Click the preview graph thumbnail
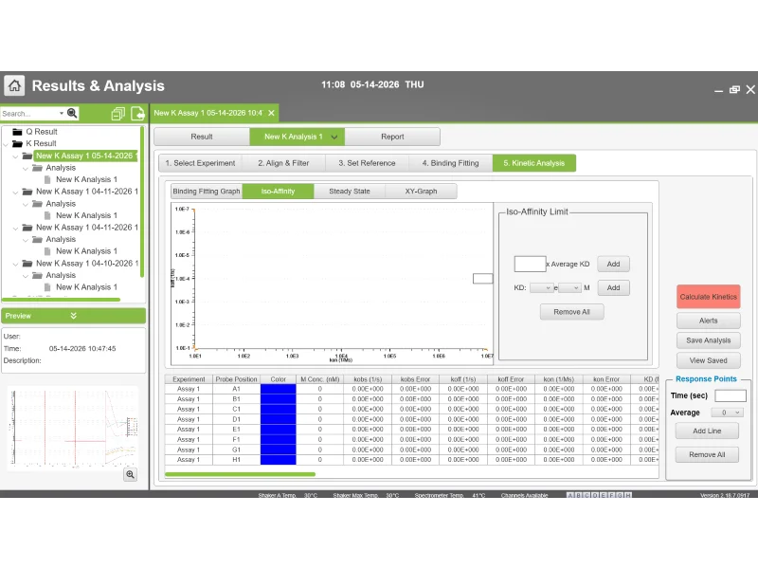This screenshot has height=569, width=758. (73, 429)
